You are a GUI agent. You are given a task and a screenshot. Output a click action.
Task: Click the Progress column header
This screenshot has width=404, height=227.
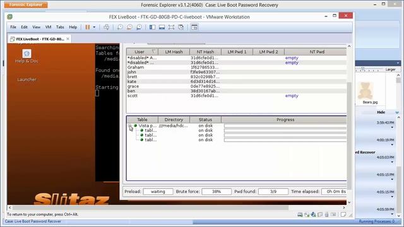click(x=284, y=119)
